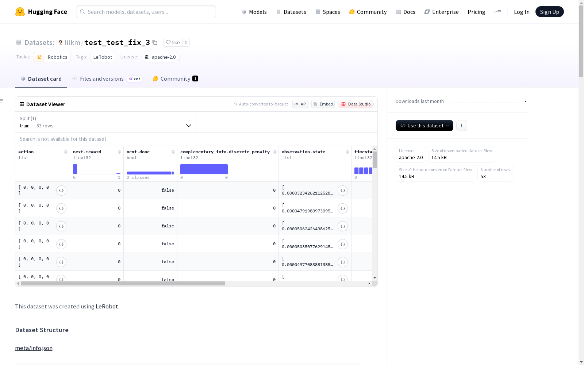Click the table's scroll-right arrow

pos(369,284)
